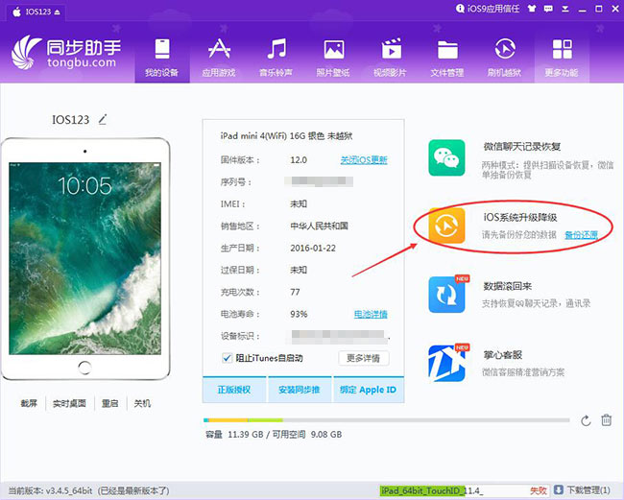624x500 pixels.
Task: Open the 刷机越狱 flash and jailbreak section
Action: click(x=505, y=57)
